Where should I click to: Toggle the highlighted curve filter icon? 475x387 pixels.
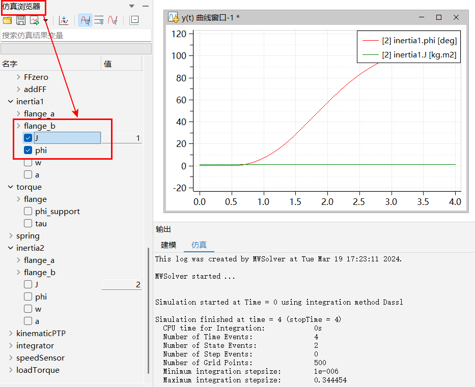pyautogui.click(x=85, y=20)
